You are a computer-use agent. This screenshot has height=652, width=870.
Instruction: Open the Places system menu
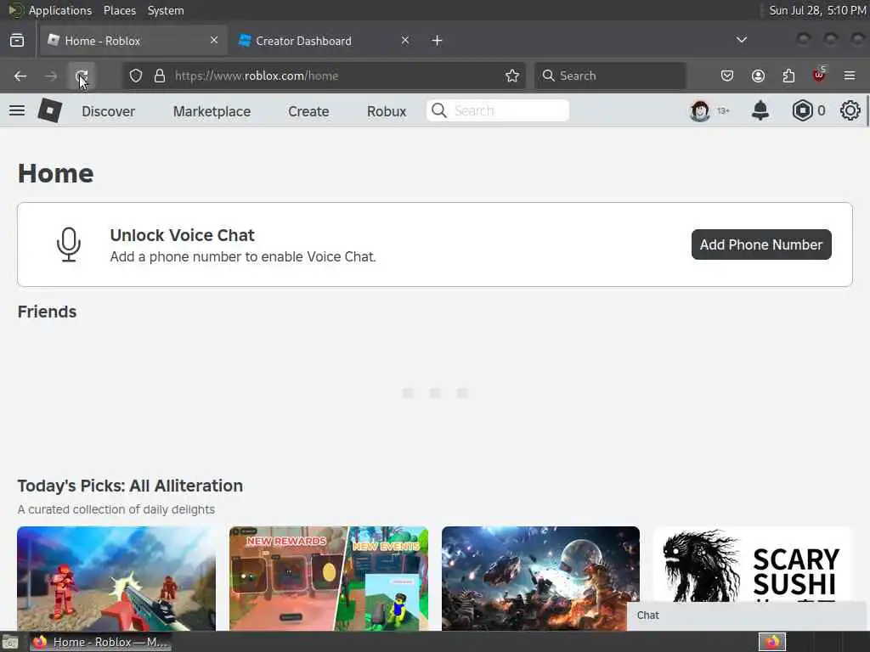click(120, 10)
